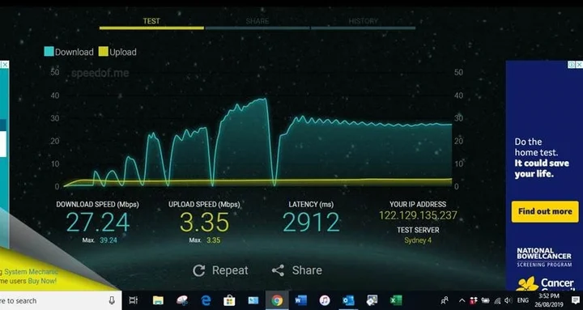Screen dimensions: 583x310
Task: Click the Repeat test circular arrow icon
Action: pos(198,270)
